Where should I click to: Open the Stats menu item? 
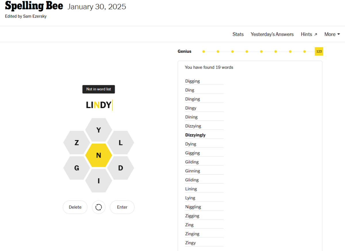238,34
